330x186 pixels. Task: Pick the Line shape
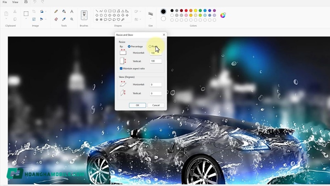[97, 11]
